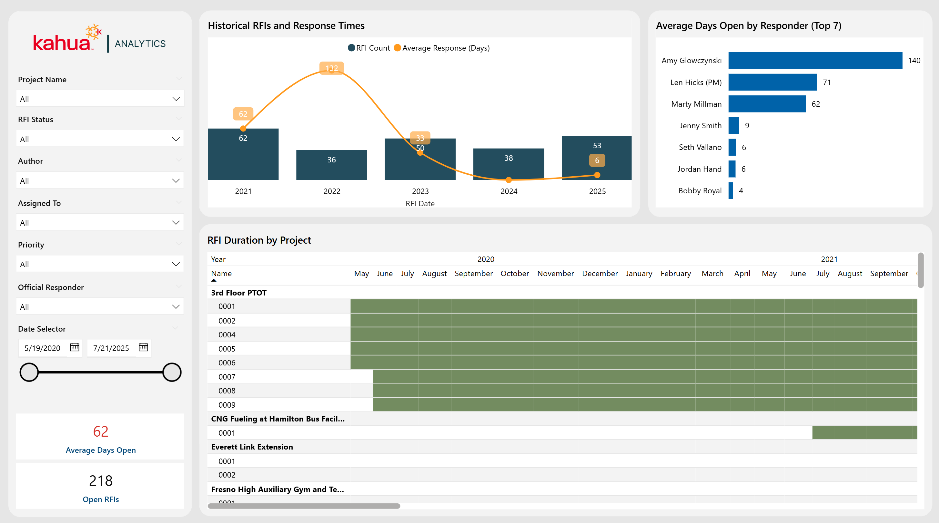This screenshot has width=939, height=523.
Task: Click the left date slider handle
Action: [x=29, y=372]
